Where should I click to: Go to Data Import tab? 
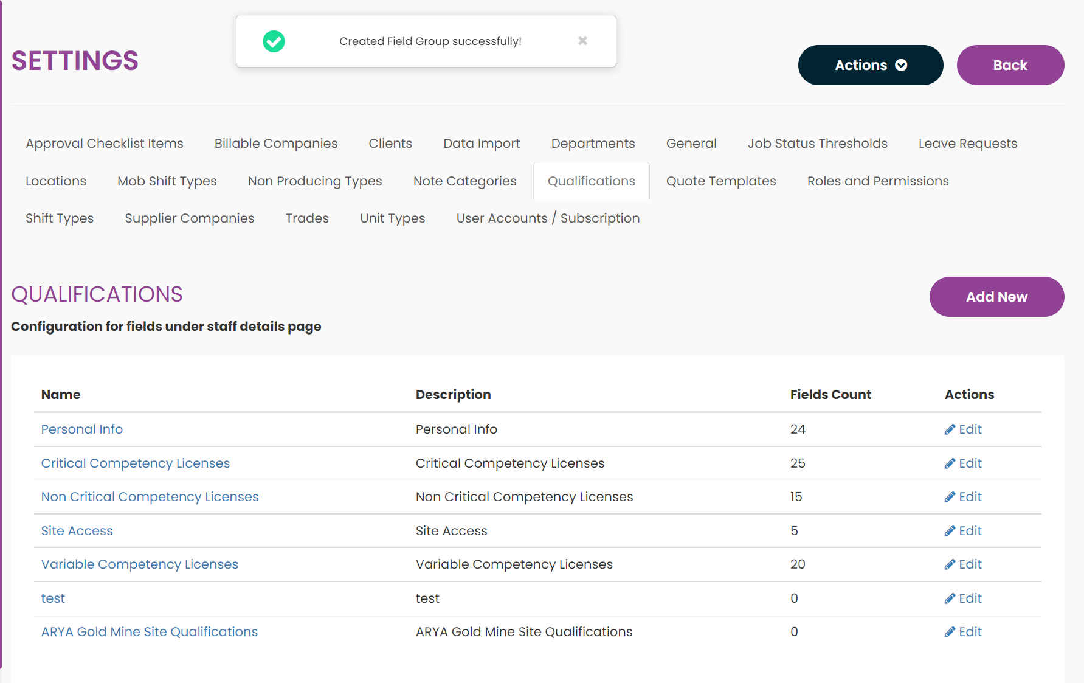pyautogui.click(x=482, y=144)
